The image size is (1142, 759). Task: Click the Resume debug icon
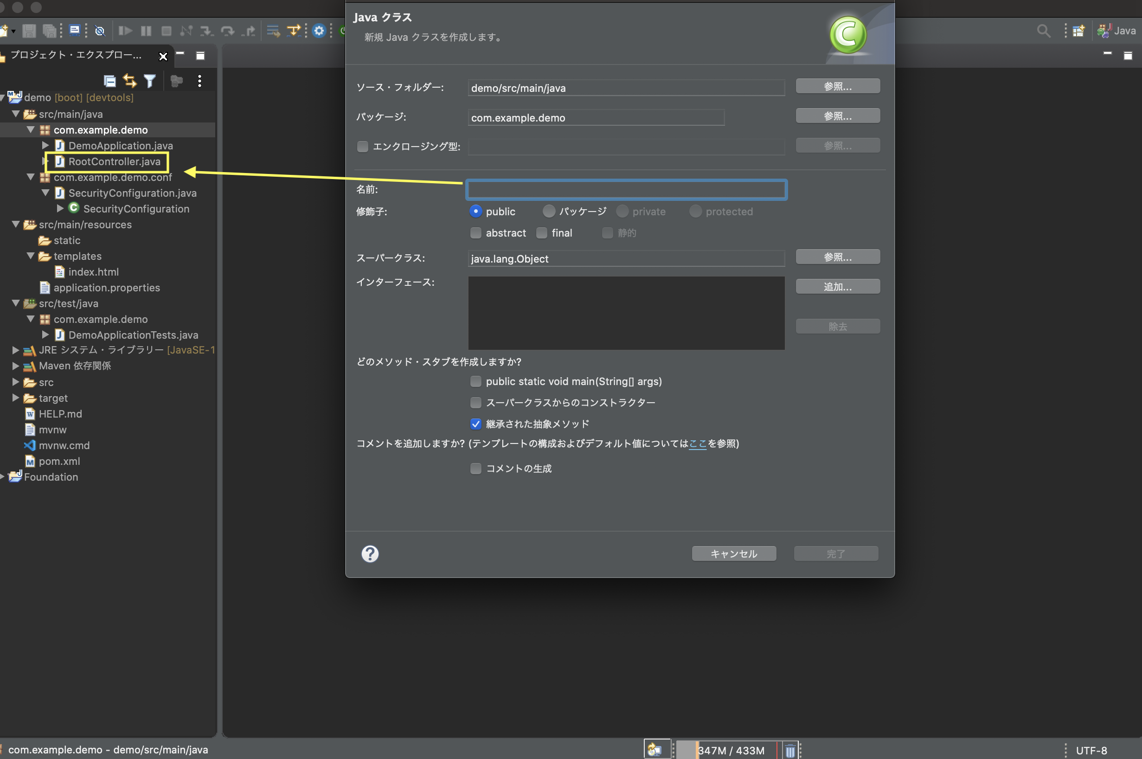(125, 31)
